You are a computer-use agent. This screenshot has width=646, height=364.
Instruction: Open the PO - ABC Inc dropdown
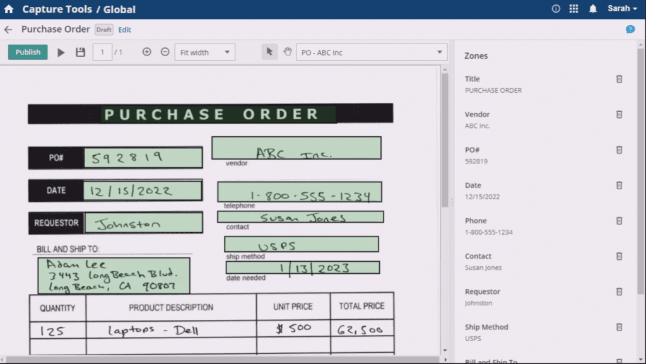(x=372, y=52)
